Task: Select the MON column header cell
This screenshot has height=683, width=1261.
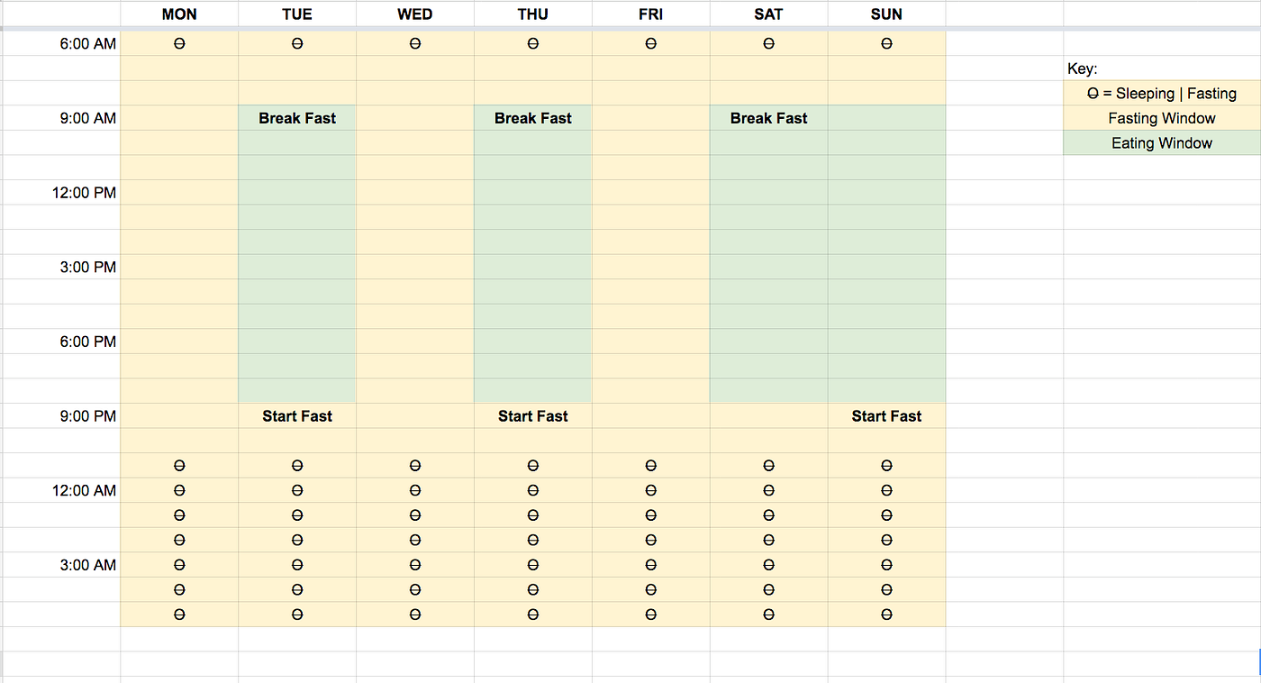Action: pos(179,14)
